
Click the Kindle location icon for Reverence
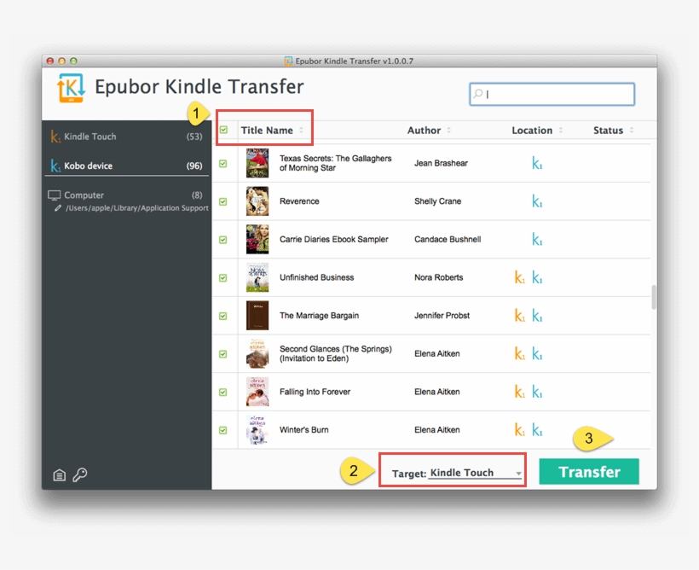point(537,201)
